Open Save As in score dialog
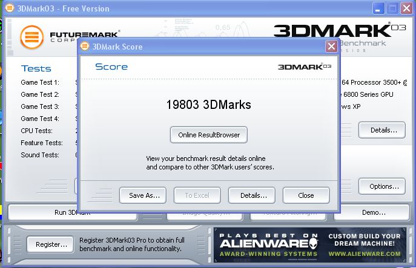 (143, 195)
